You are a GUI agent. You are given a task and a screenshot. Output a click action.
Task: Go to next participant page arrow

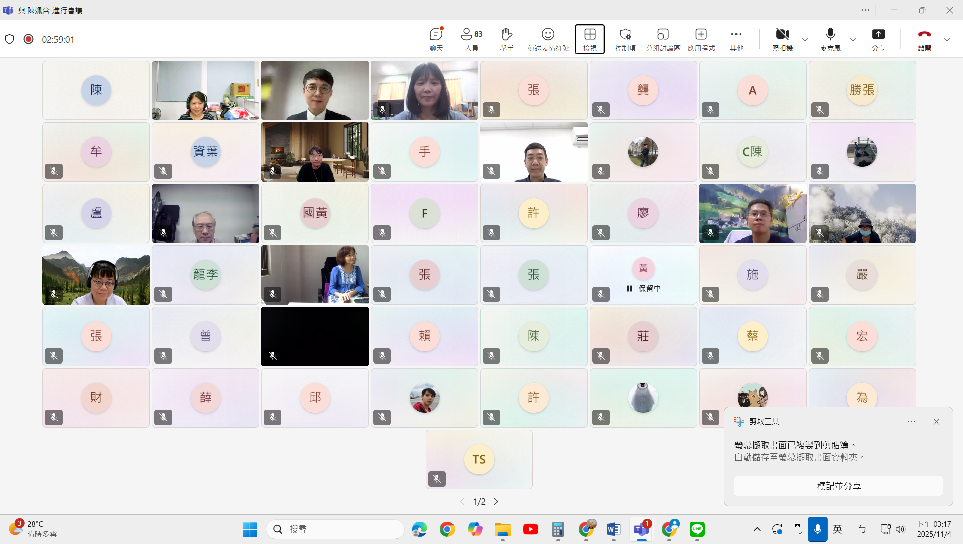tap(496, 501)
